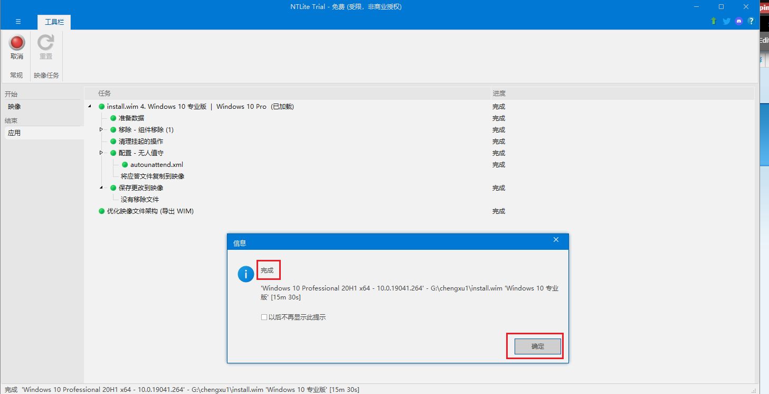Click the 重置 (Reset) toolbar icon
The height and width of the screenshot is (394, 769).
(x=46, y=43)
